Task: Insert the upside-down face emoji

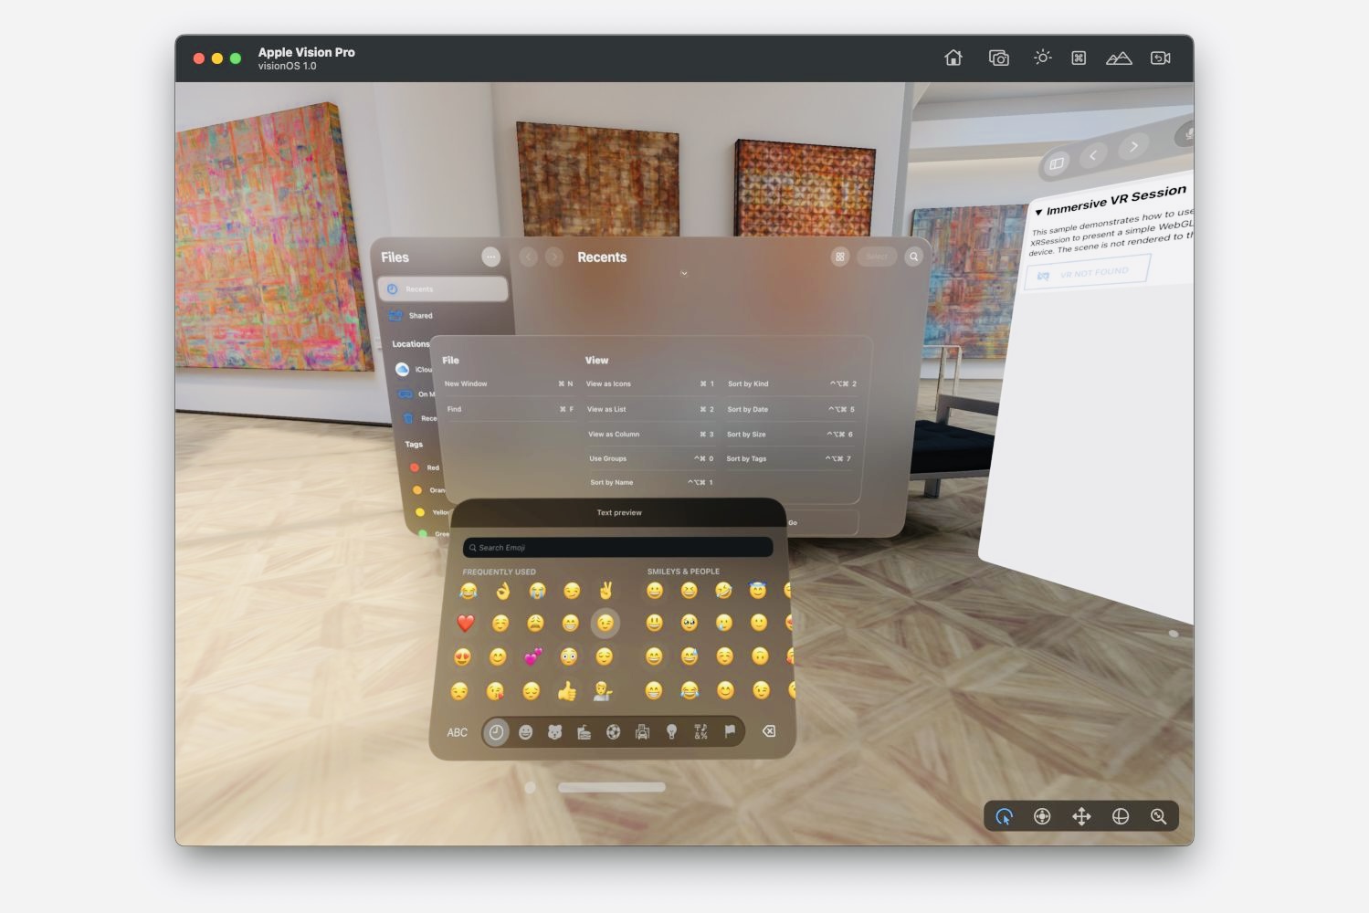Action: 760,656
